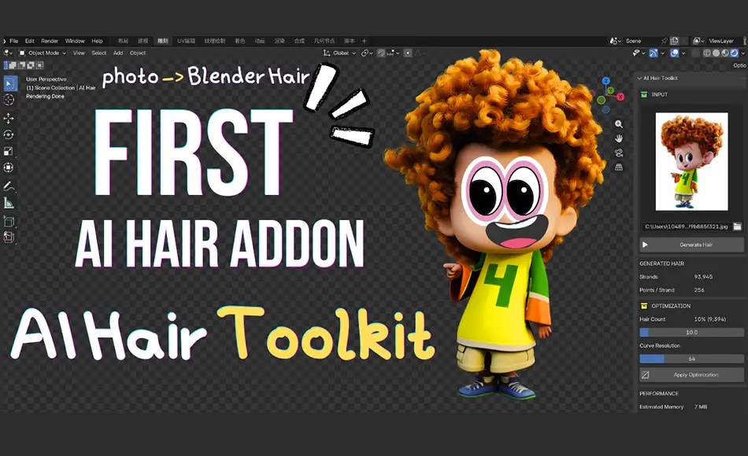Switch to wireframe viewport shading
Image resolution: width=748 pixels, height=456 pixels.
[707, 53]
